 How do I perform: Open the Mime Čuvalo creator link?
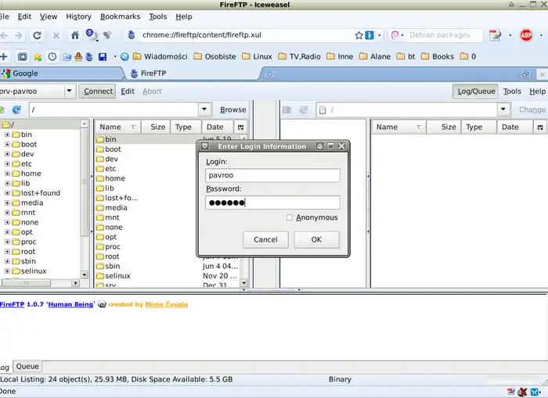pyautogui.click(x=166, y=305)
